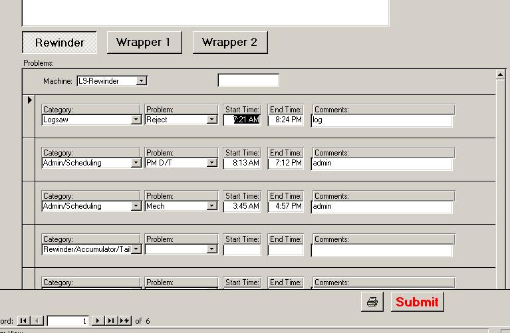Viewport: 510px width, 333px height.
Task: Click the Problems: label
Action: click(x=39, y=63)
